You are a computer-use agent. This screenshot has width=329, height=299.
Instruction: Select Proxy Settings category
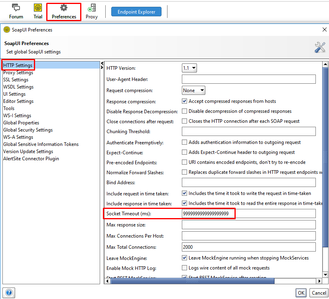coord(51,73)
